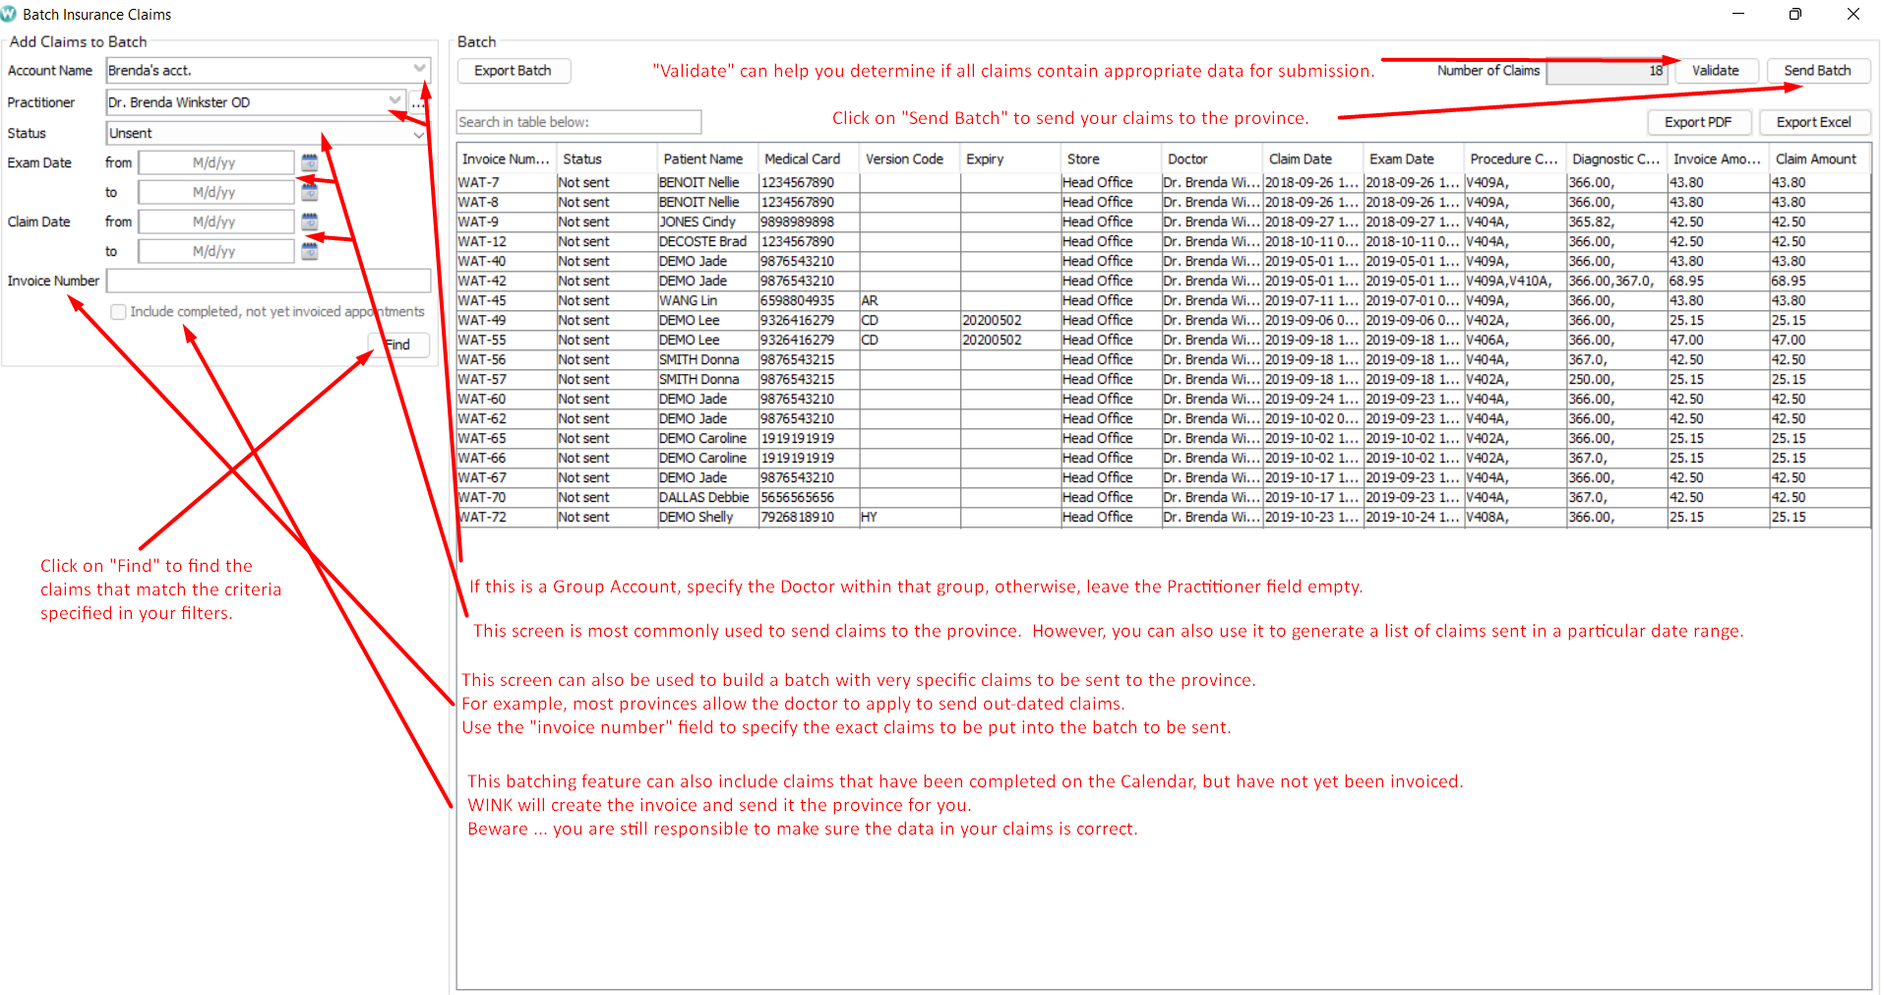Open the calendar picker for Claim Date to
Viewport: 1884px width, 995px height.
tap(309, 250)
